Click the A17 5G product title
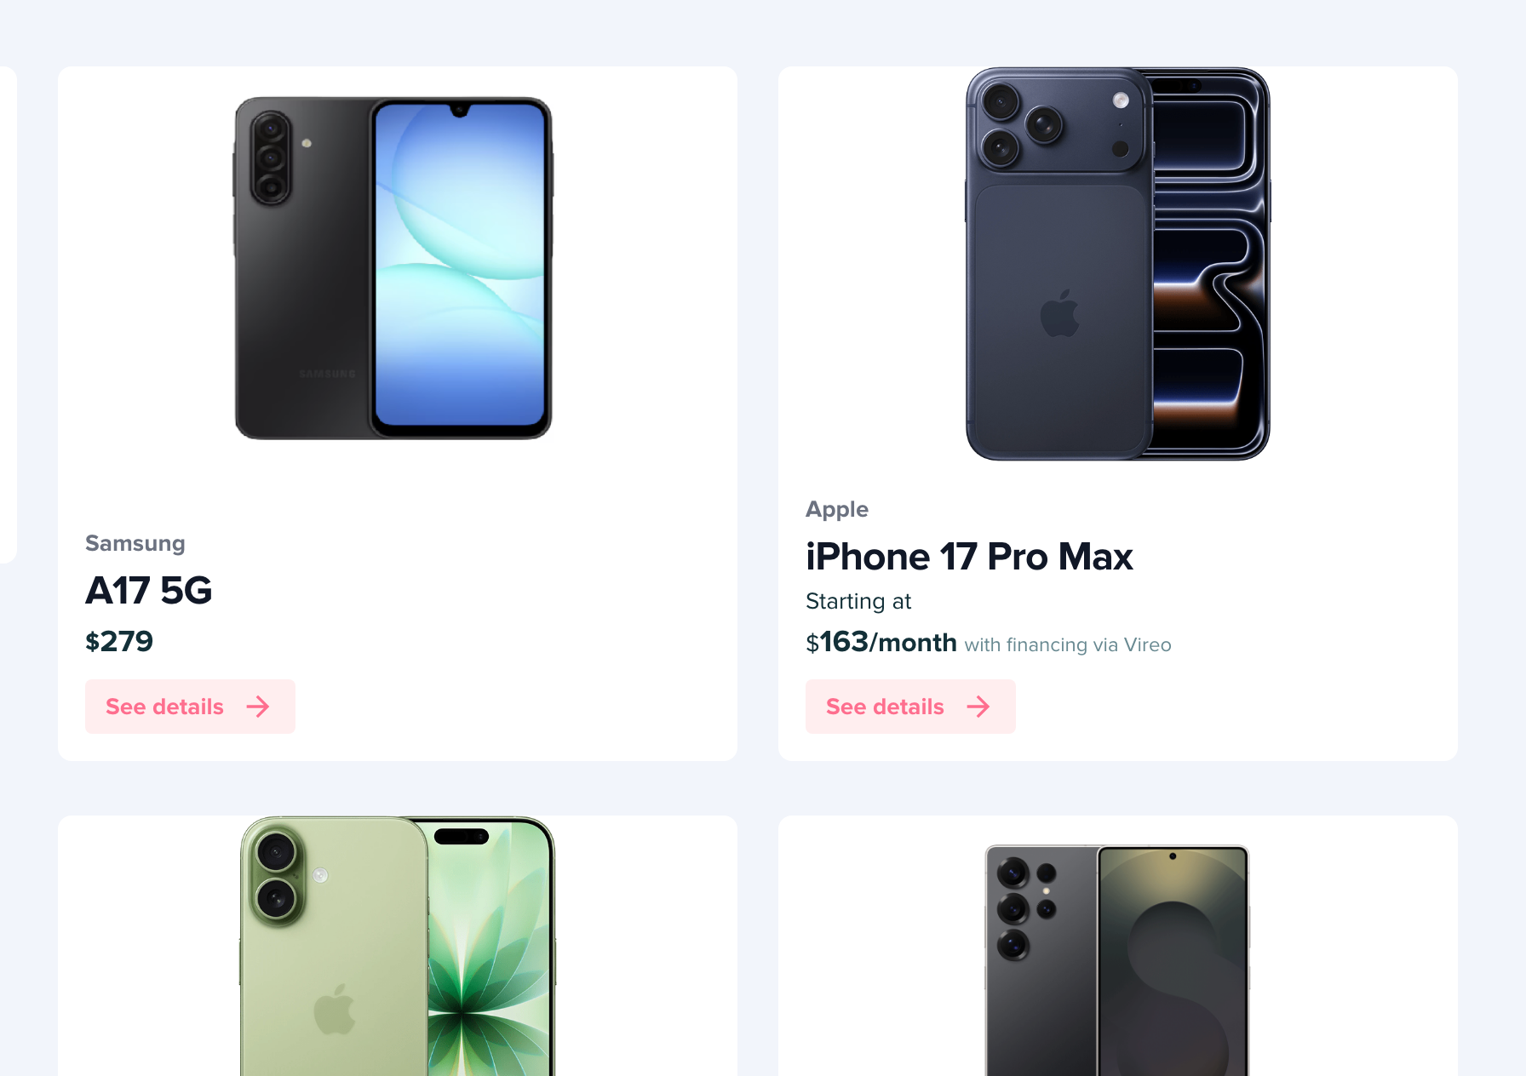This screenshot has height=1076, width=1526. 149,590
